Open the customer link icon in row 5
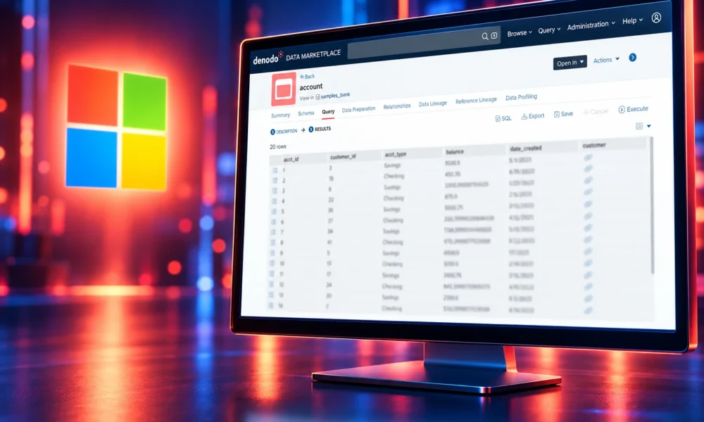704x422 pixels. 588,204
